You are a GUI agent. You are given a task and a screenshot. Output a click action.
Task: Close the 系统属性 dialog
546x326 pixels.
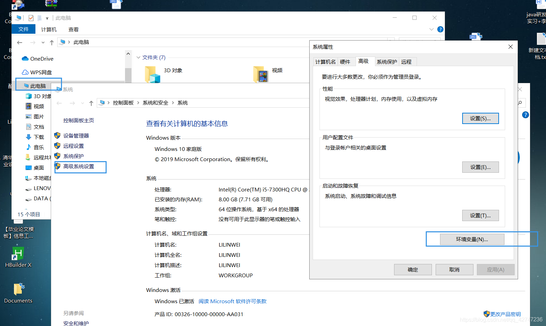pos(510,47)
